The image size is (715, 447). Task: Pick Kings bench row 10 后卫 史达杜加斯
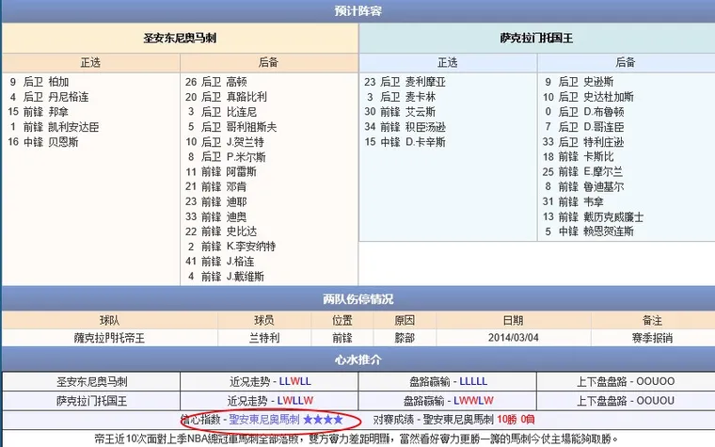coord(588,97)
